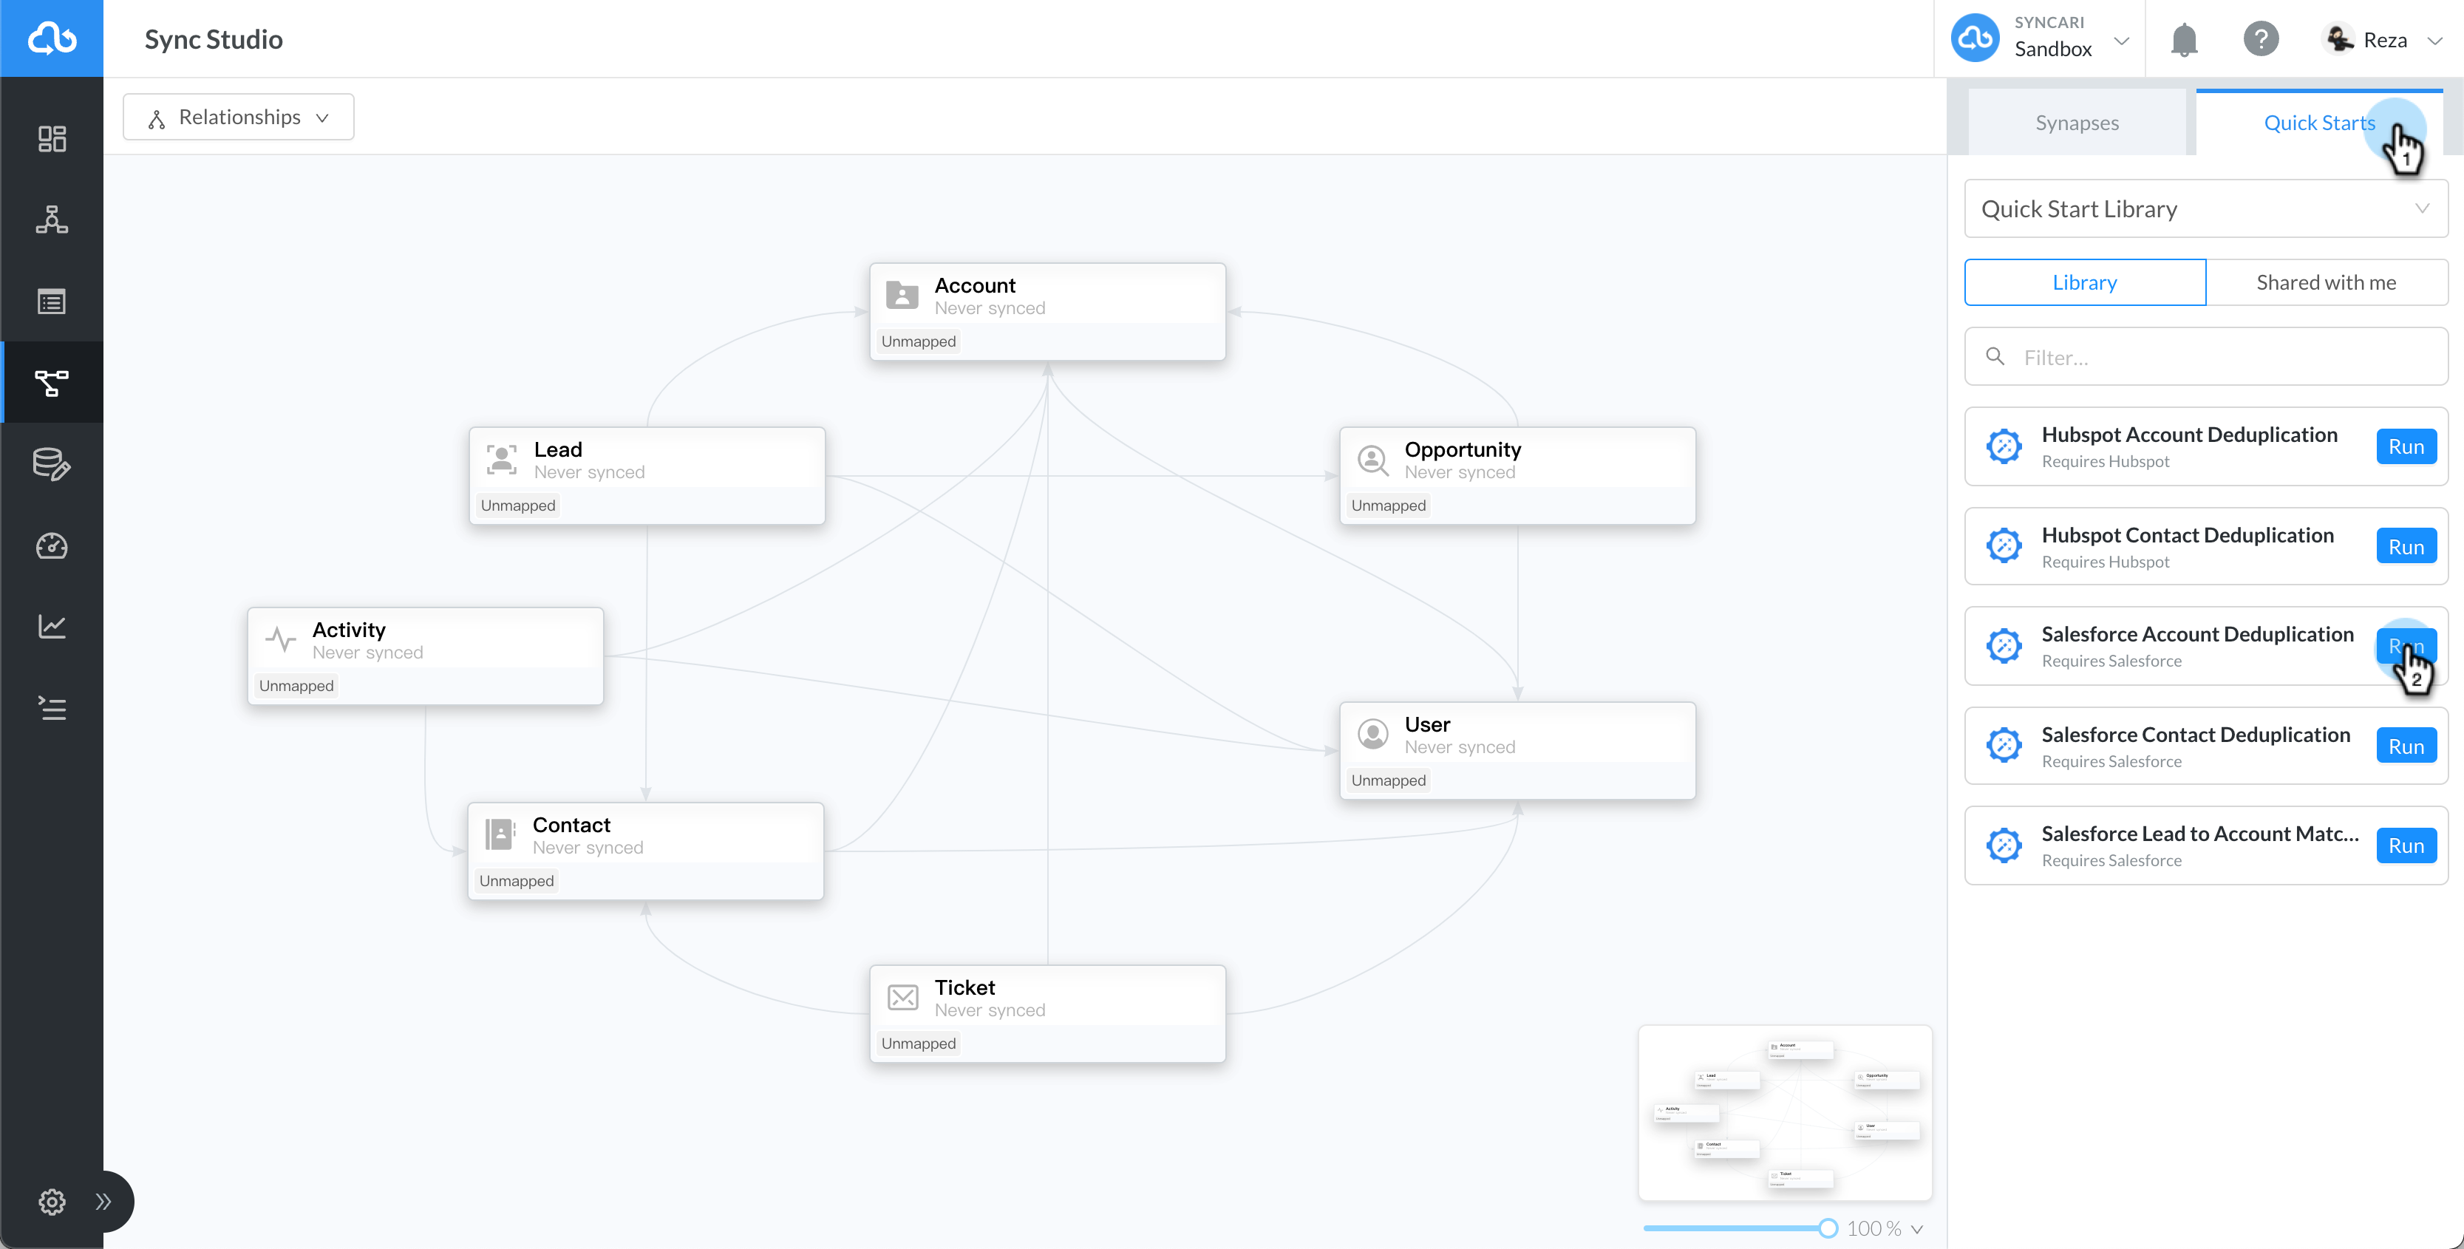Image resolution: width=2464 pixels, height=1249 pixels.
Task: Open the database edit icon in sidebar
Action: 52,464
